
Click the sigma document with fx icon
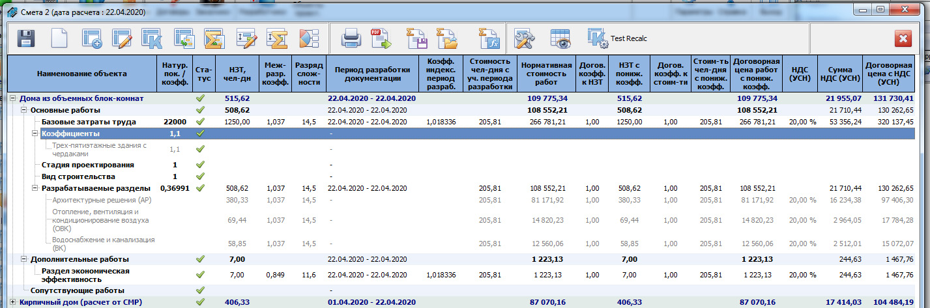pyautogui.click(x=489, y=39)
